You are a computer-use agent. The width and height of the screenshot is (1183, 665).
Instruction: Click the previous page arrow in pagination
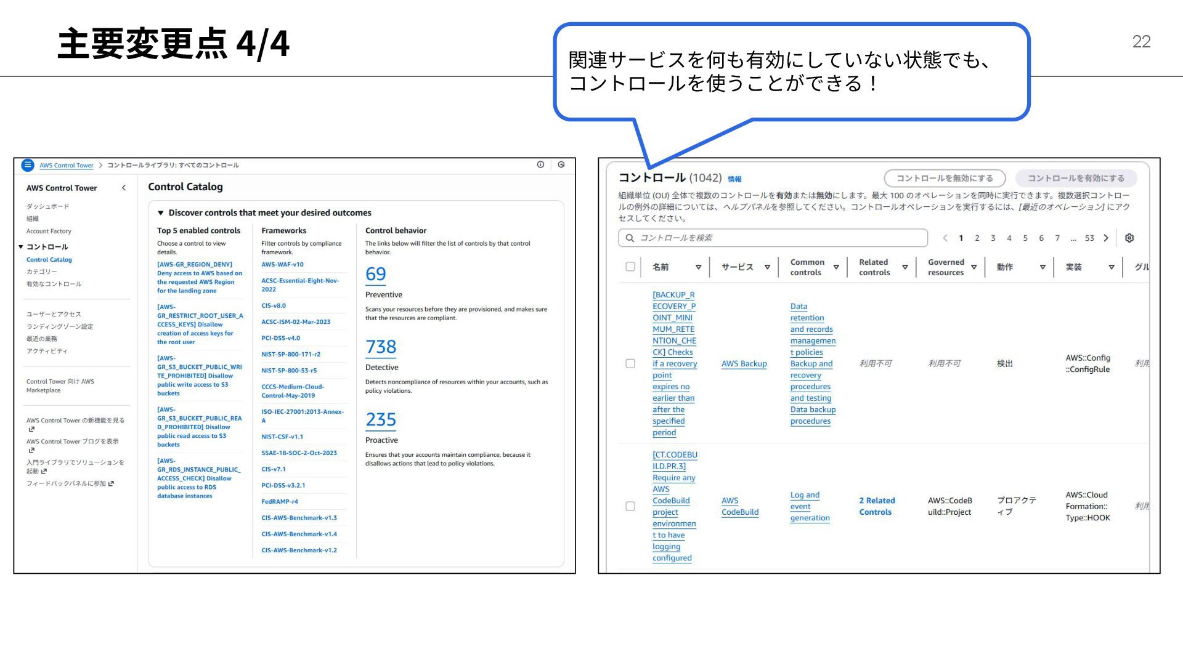pos(945,238)
